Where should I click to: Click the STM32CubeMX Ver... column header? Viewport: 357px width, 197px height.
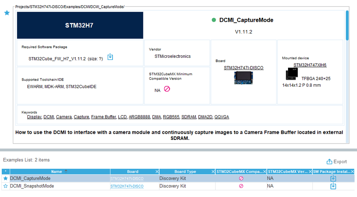point(288,172)
